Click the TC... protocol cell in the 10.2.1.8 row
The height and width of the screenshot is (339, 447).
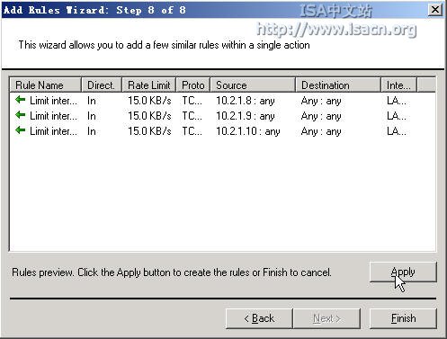(192, 101)
